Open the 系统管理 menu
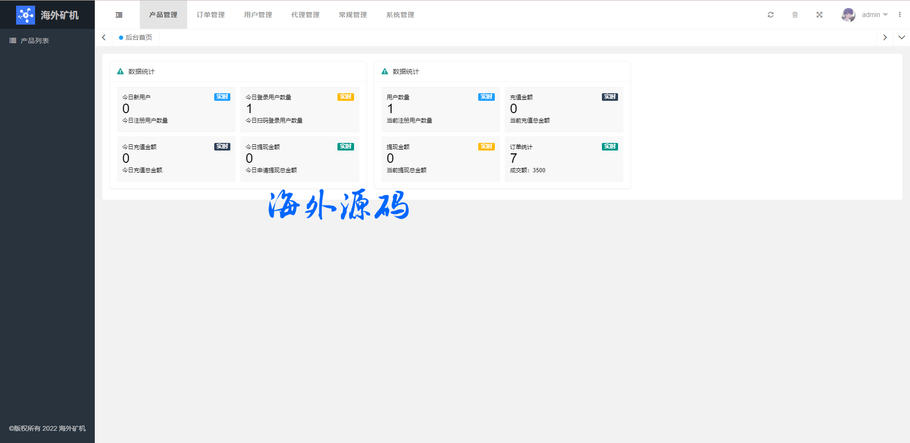 click(x=400, y=15)
